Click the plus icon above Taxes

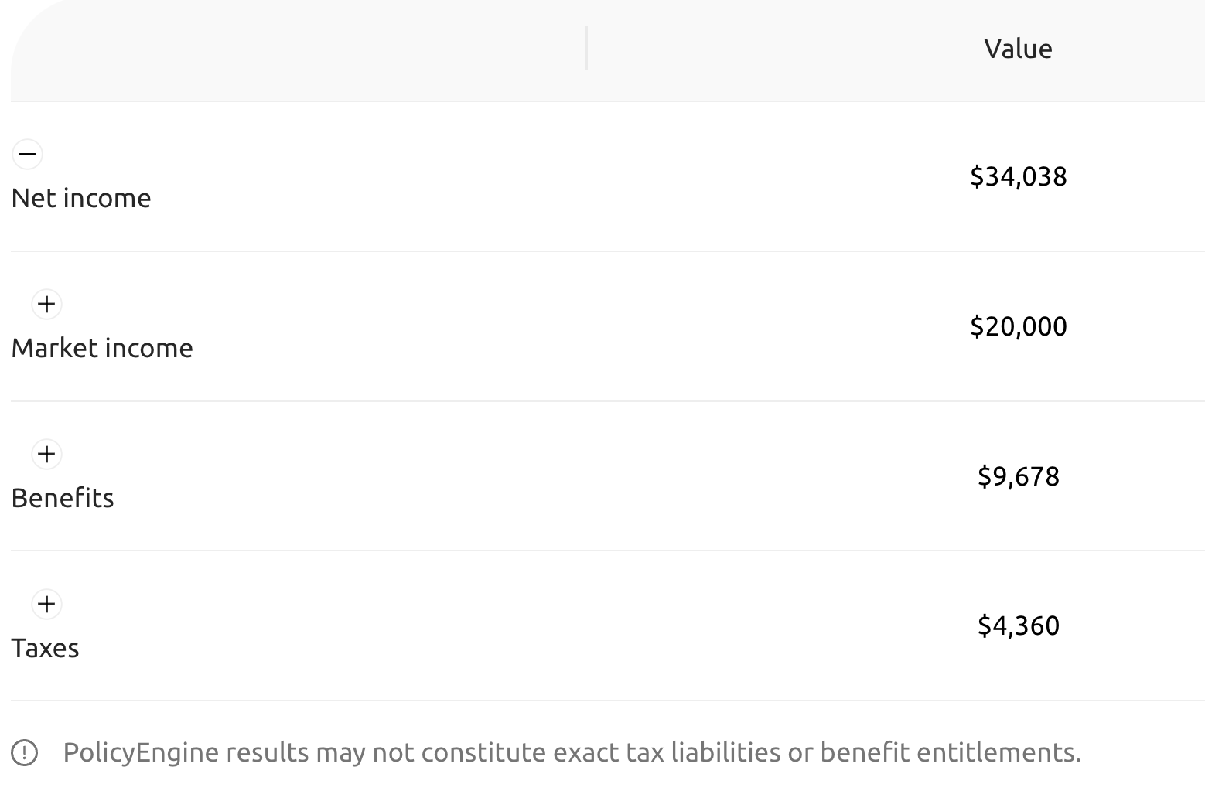tap(46, 605)
